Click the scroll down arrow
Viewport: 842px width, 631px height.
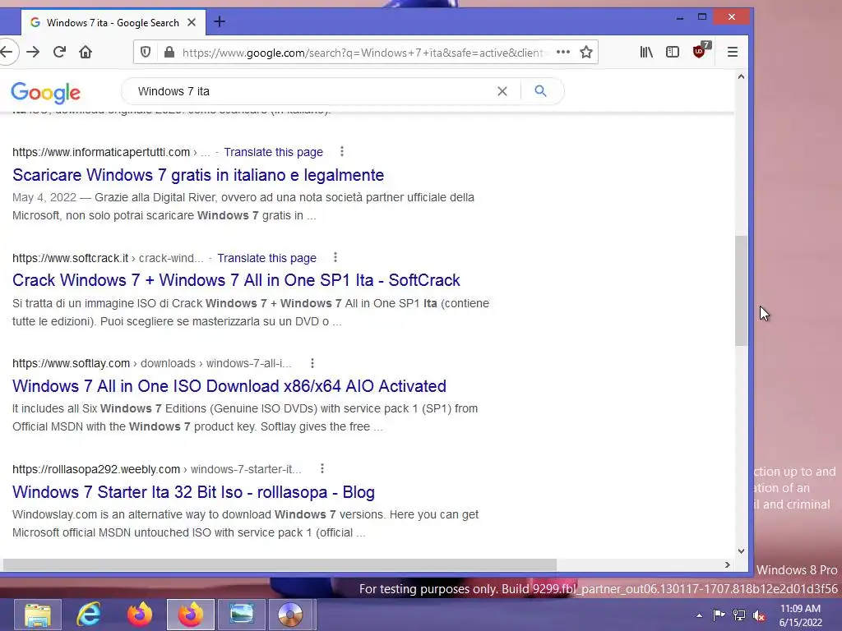741,551
